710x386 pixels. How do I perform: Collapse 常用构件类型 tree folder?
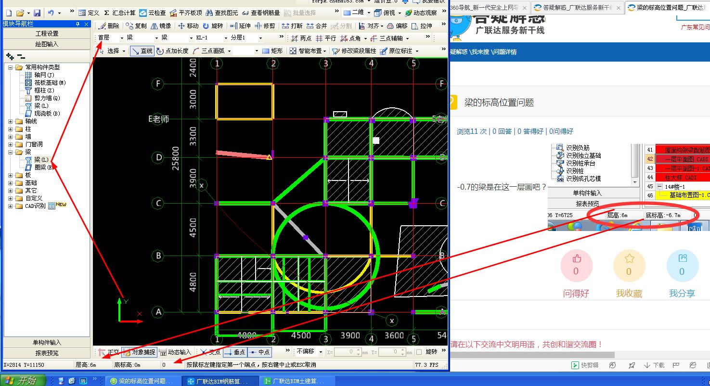[x=11, y=67]
